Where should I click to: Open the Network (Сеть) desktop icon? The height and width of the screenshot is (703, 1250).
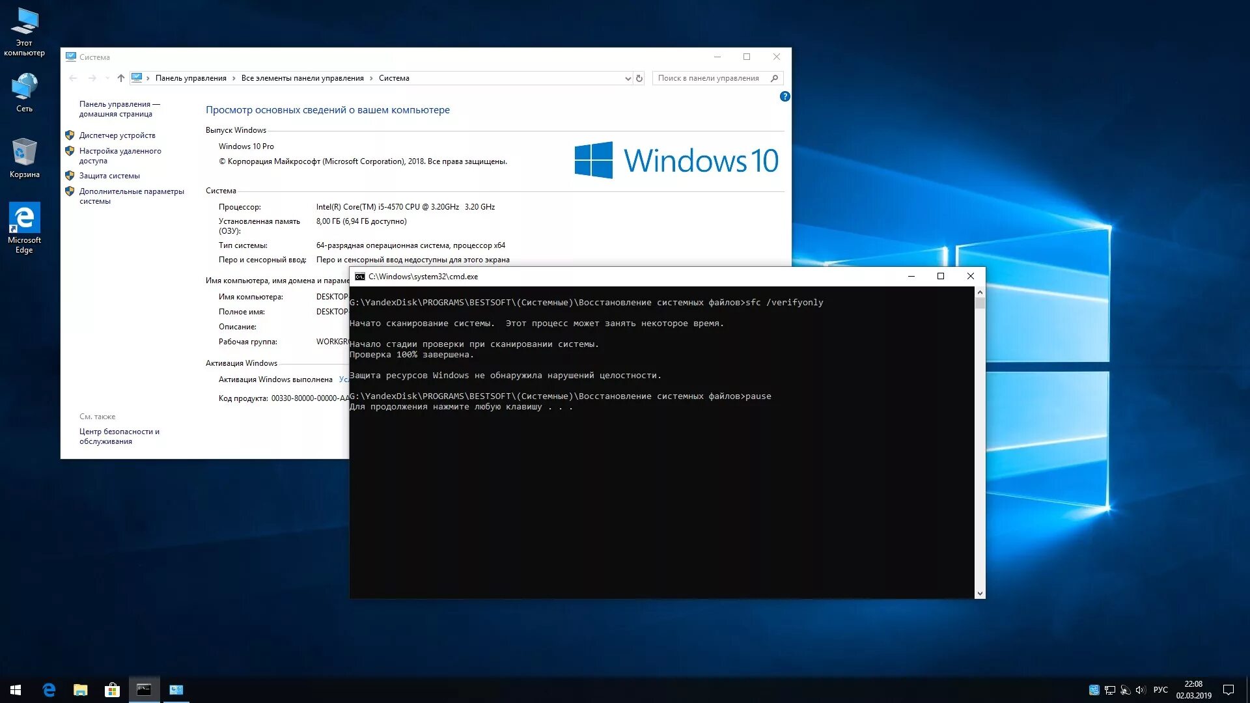click(x=24, y=92)
